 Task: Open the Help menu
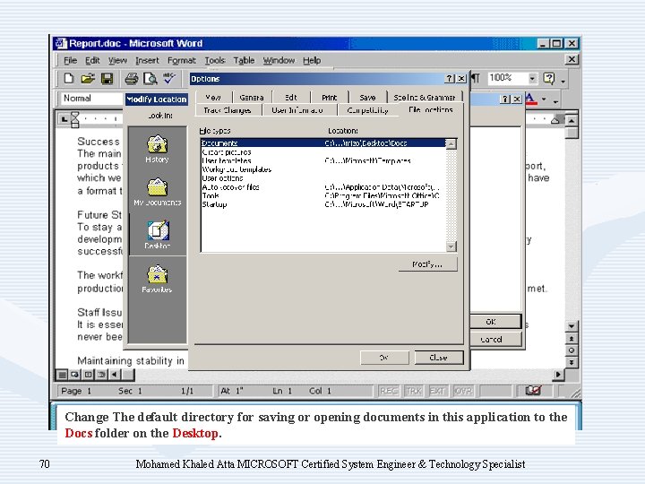click(x=312, y=61)
